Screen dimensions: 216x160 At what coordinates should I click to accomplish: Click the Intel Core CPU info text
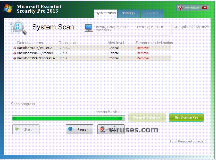pos(130,27)
